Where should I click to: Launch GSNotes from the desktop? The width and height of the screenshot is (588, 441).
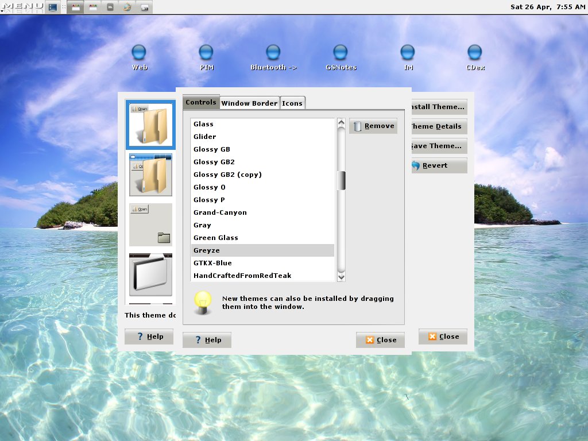pyautogui.click(x=341, y=57)
